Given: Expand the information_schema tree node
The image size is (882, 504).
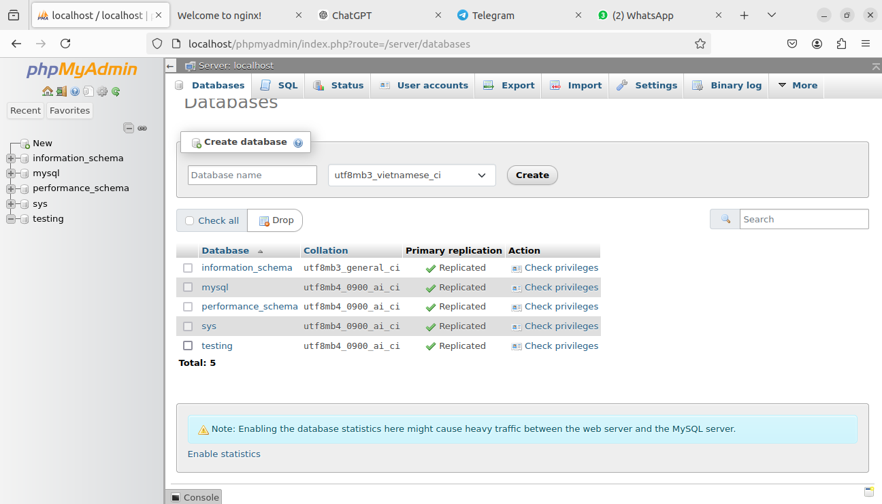Looking at the screenshot, I should (11, 158).
